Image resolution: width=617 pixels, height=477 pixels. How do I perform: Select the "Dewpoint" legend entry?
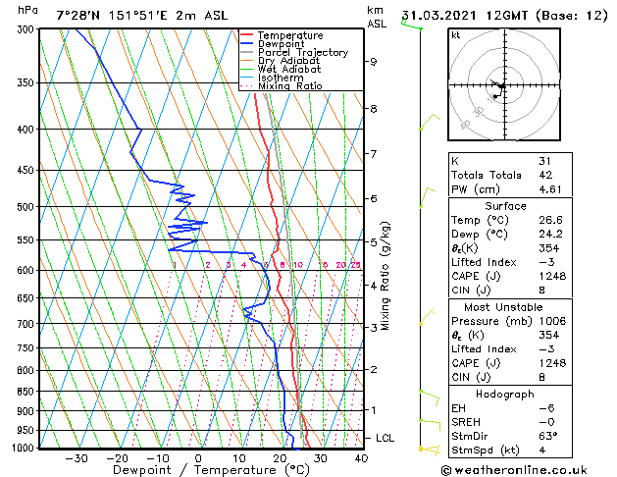coord(281,44)
